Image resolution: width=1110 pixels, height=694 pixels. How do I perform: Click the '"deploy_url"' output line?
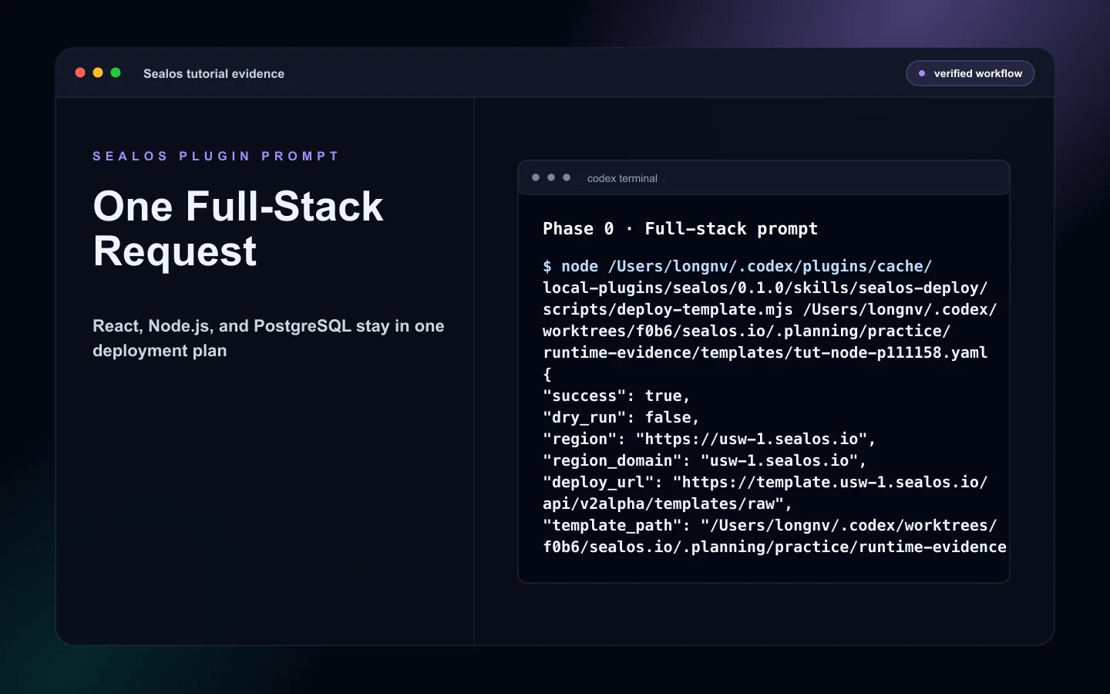point(765,482)
